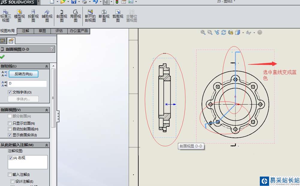Click the section label input field containing D
The image size is (300, 186).
27,84
